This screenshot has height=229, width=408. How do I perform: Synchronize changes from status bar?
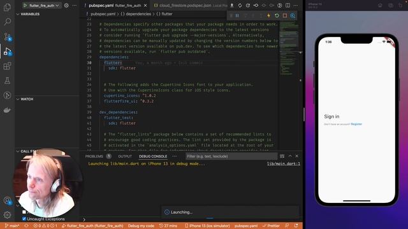pyautogui.click(x=26, y=226)
